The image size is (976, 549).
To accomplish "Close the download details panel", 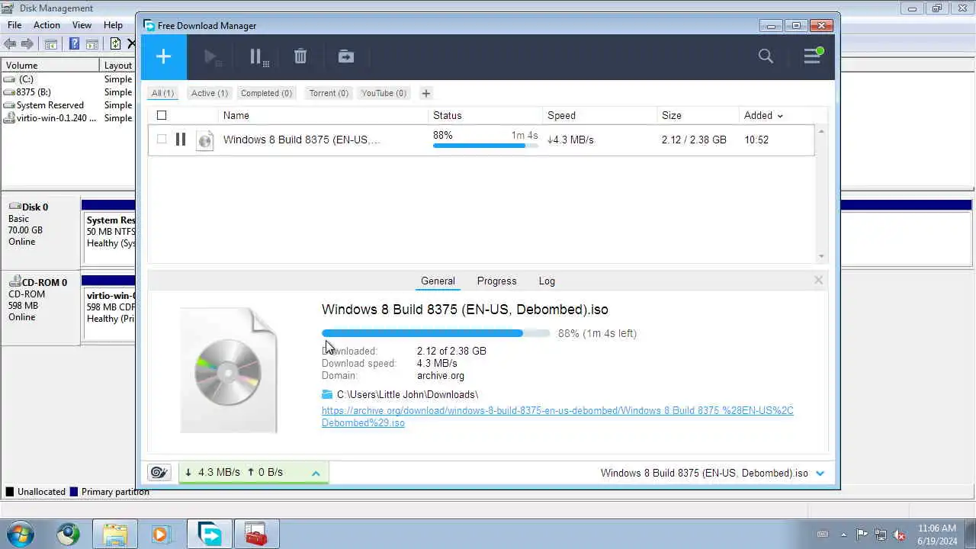I will pyautogui.click(x=818, y=280).
